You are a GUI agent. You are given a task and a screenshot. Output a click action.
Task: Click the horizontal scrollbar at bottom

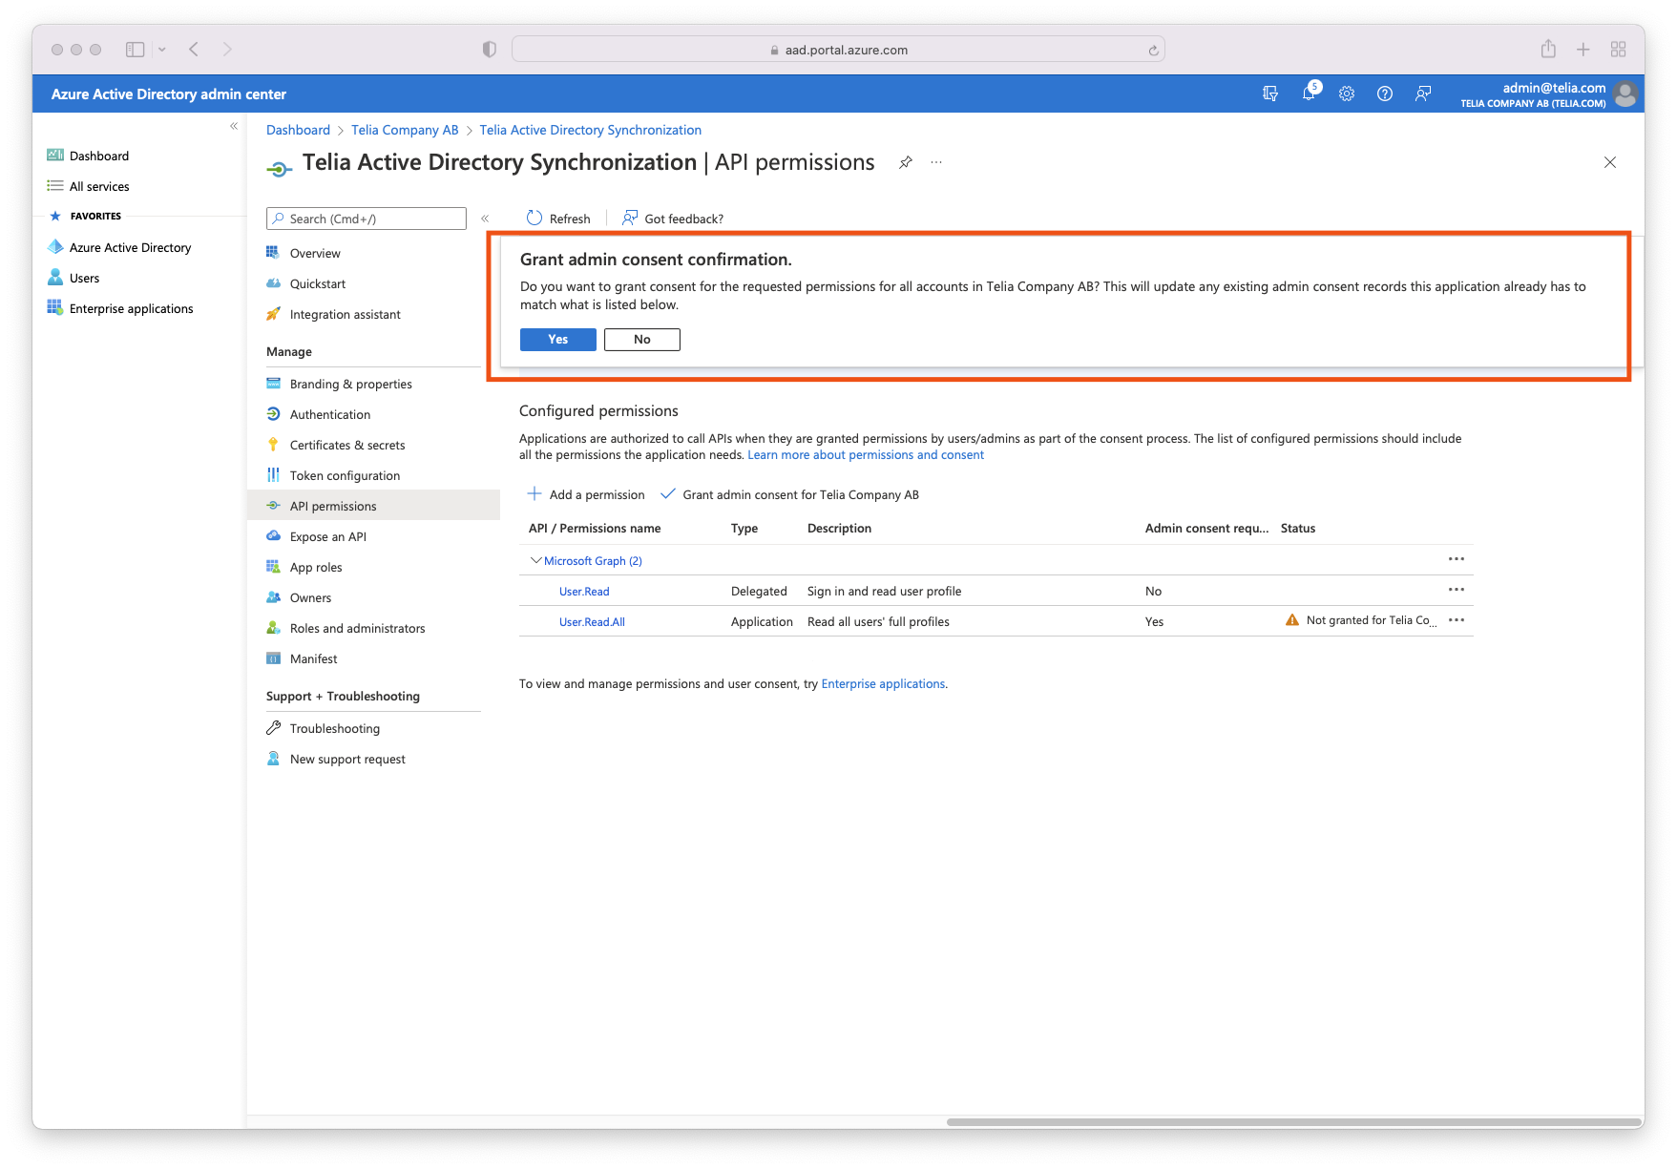pyautogui.click(x=1293, y=1122)
